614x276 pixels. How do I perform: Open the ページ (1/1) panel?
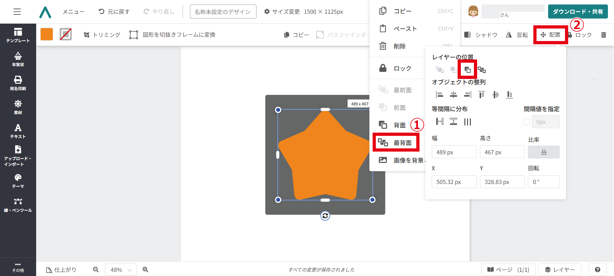click(508, 270)
